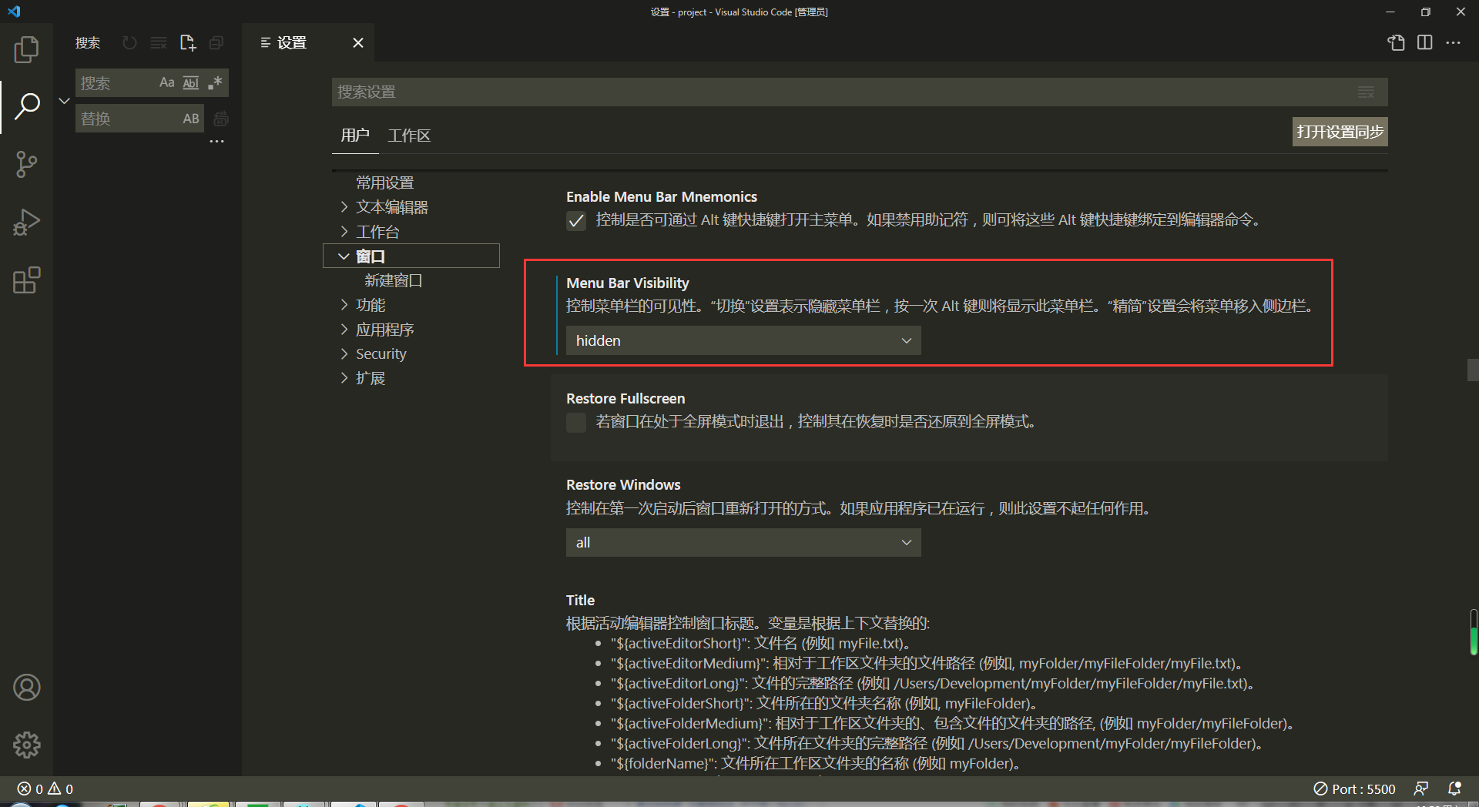
Task: Click the refresh search results icon
Action: coord(129,43)
